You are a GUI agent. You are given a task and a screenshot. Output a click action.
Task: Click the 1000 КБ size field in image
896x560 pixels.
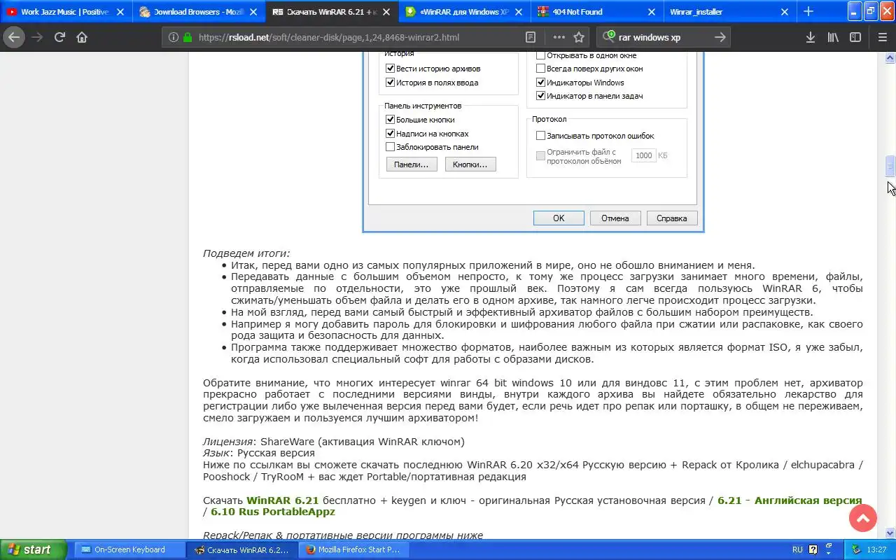point(644,155)
